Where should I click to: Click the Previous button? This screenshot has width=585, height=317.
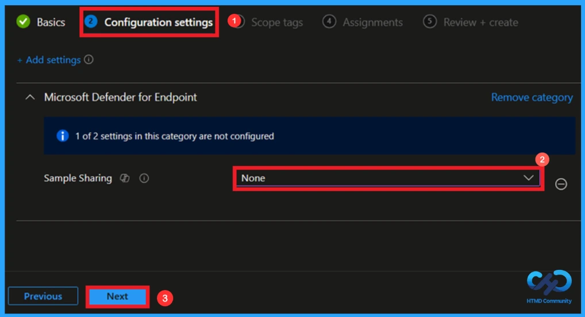coord(43,296)
